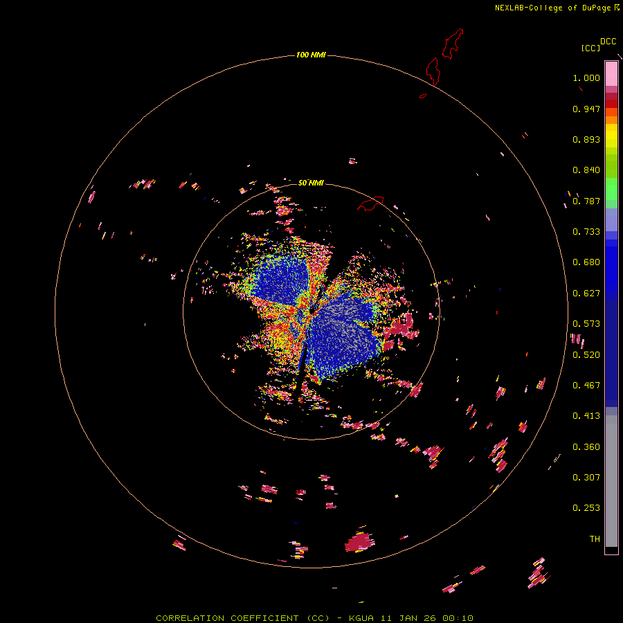Select the 0.573 color bar value
This screenshot has height=623, width=623.
(x=586, y=324)
